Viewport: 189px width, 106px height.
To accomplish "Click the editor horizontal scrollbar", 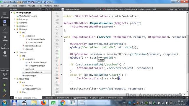I will click(x=119, y=94).
